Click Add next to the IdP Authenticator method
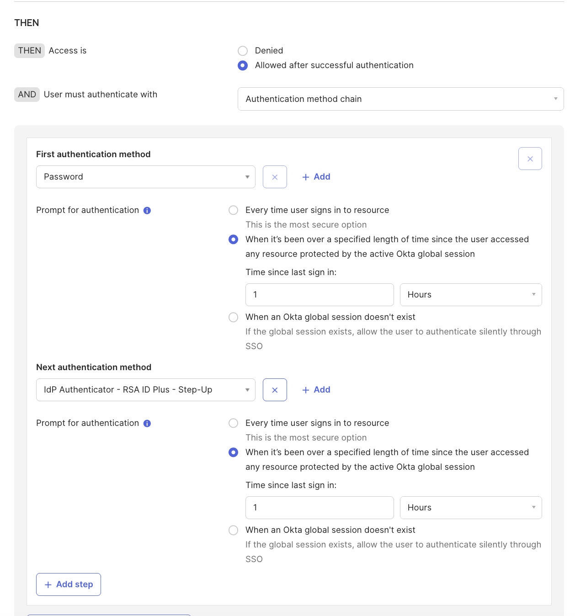The image size is (575, 616). coord(316,390)
